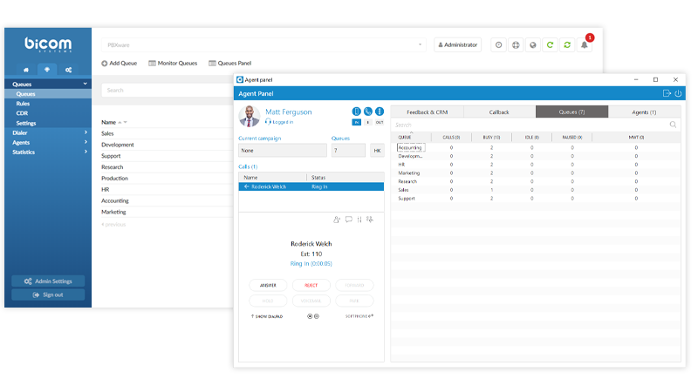Viewport: 698px width, 379px height.
Task: Toggle agent status to OUT
Action: pos(379,125)
